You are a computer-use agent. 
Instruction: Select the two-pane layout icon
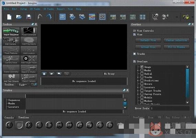[123, 17]
